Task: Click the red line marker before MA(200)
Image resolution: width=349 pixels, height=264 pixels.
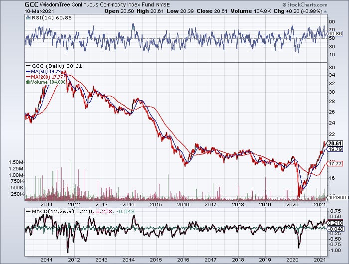Action: pyautogui.click(x=28, y=77)
